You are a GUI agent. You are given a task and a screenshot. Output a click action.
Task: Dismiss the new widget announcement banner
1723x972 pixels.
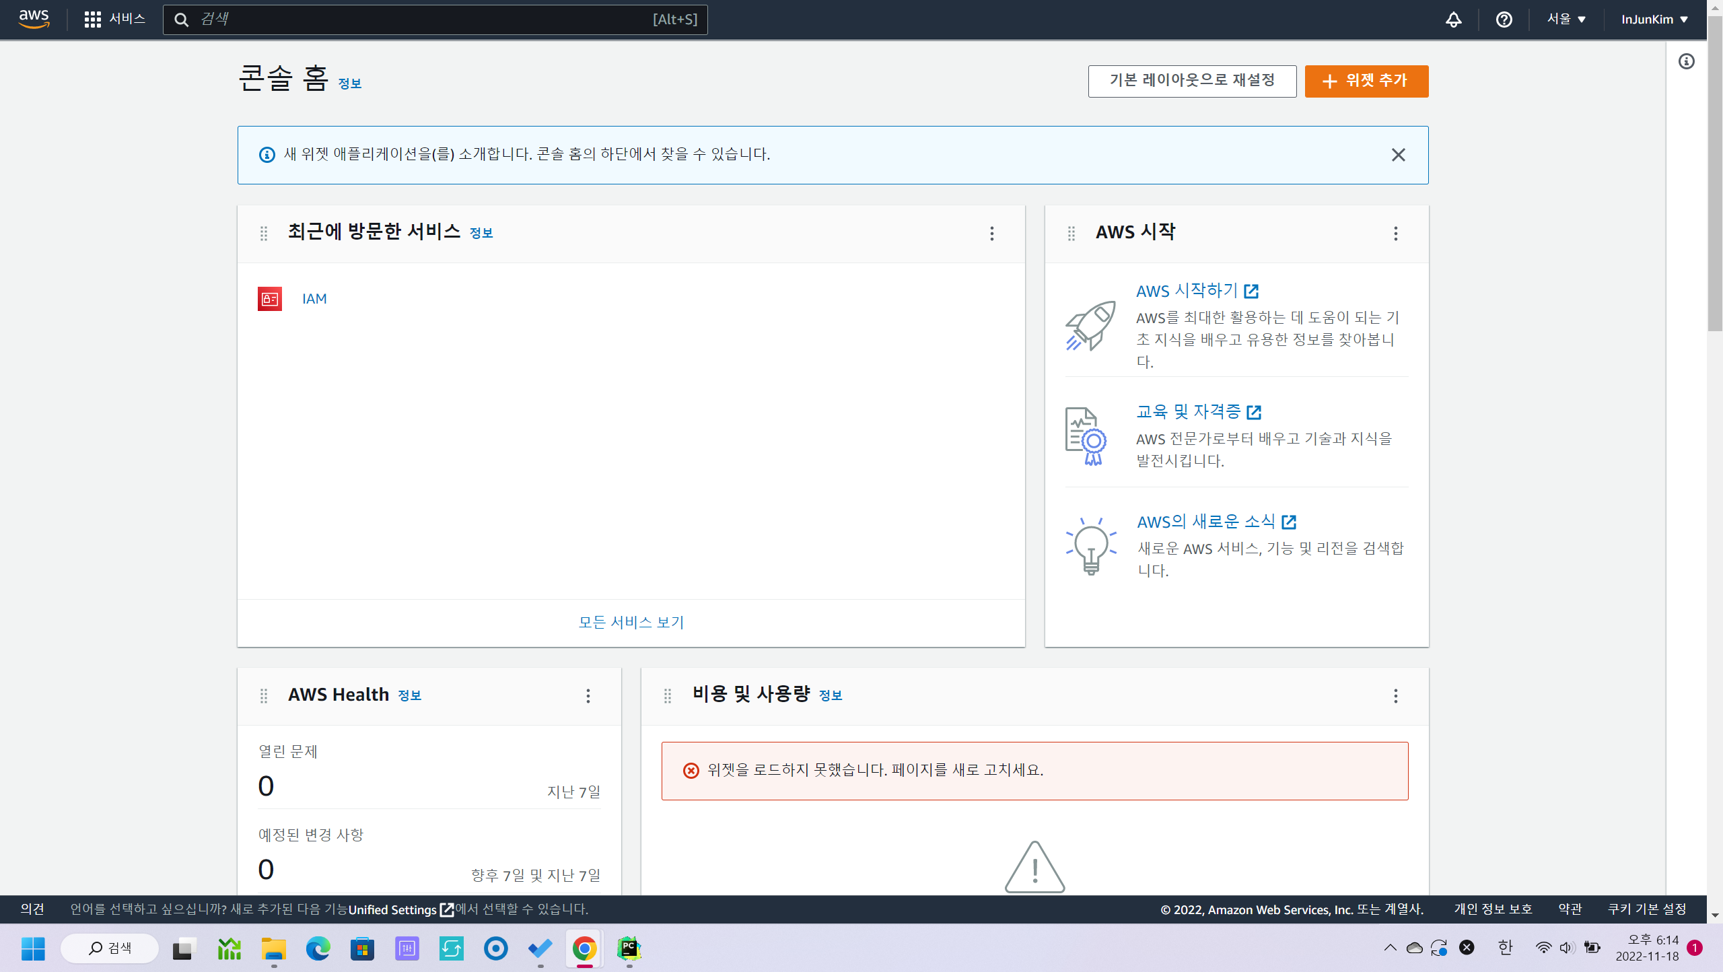tap(1398, 155)
